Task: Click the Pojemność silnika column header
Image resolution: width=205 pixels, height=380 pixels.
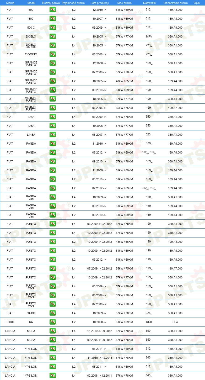Action: [x=73, y=3]
